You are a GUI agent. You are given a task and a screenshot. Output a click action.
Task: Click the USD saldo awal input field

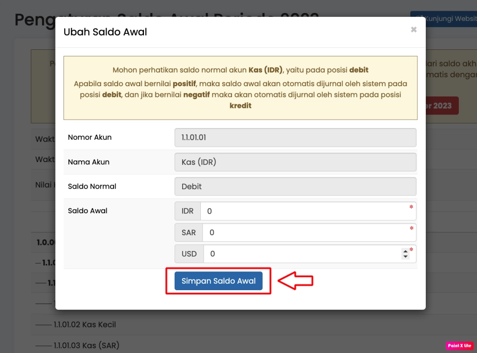coord(303,254)
